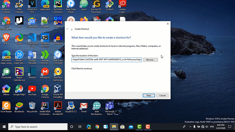The height and width of the screenshot is (132, 235).
Task: Select the Google Maps desktop icon
Action: pyautogui.click(x=19, y=90)
